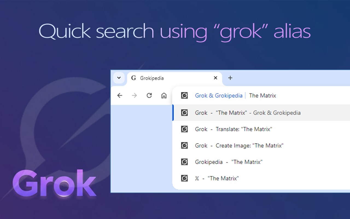Viewport: 350px width, 219px height.
Task: Reload the page with refresh icon
Action: pyautogui.click(x=149, y=96)
